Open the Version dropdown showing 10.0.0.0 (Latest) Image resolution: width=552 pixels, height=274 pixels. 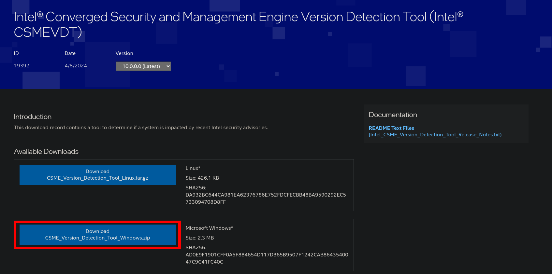click(143, 66)
